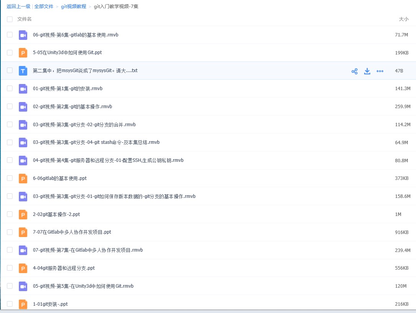416x313 pixels.
Task: Navigate to git视频教程 folder breadcrumb
Action: (x=73, y=7)
